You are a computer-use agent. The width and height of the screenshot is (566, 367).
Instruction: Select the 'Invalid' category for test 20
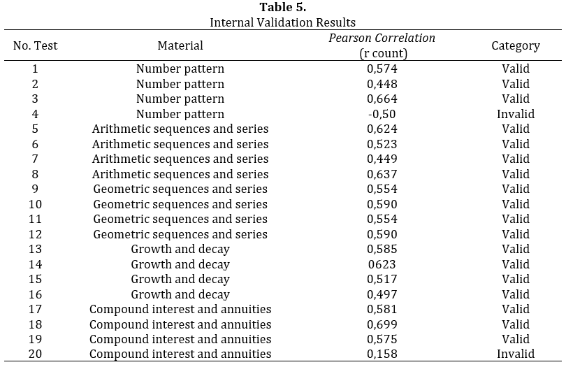click(x=516, y=354)
